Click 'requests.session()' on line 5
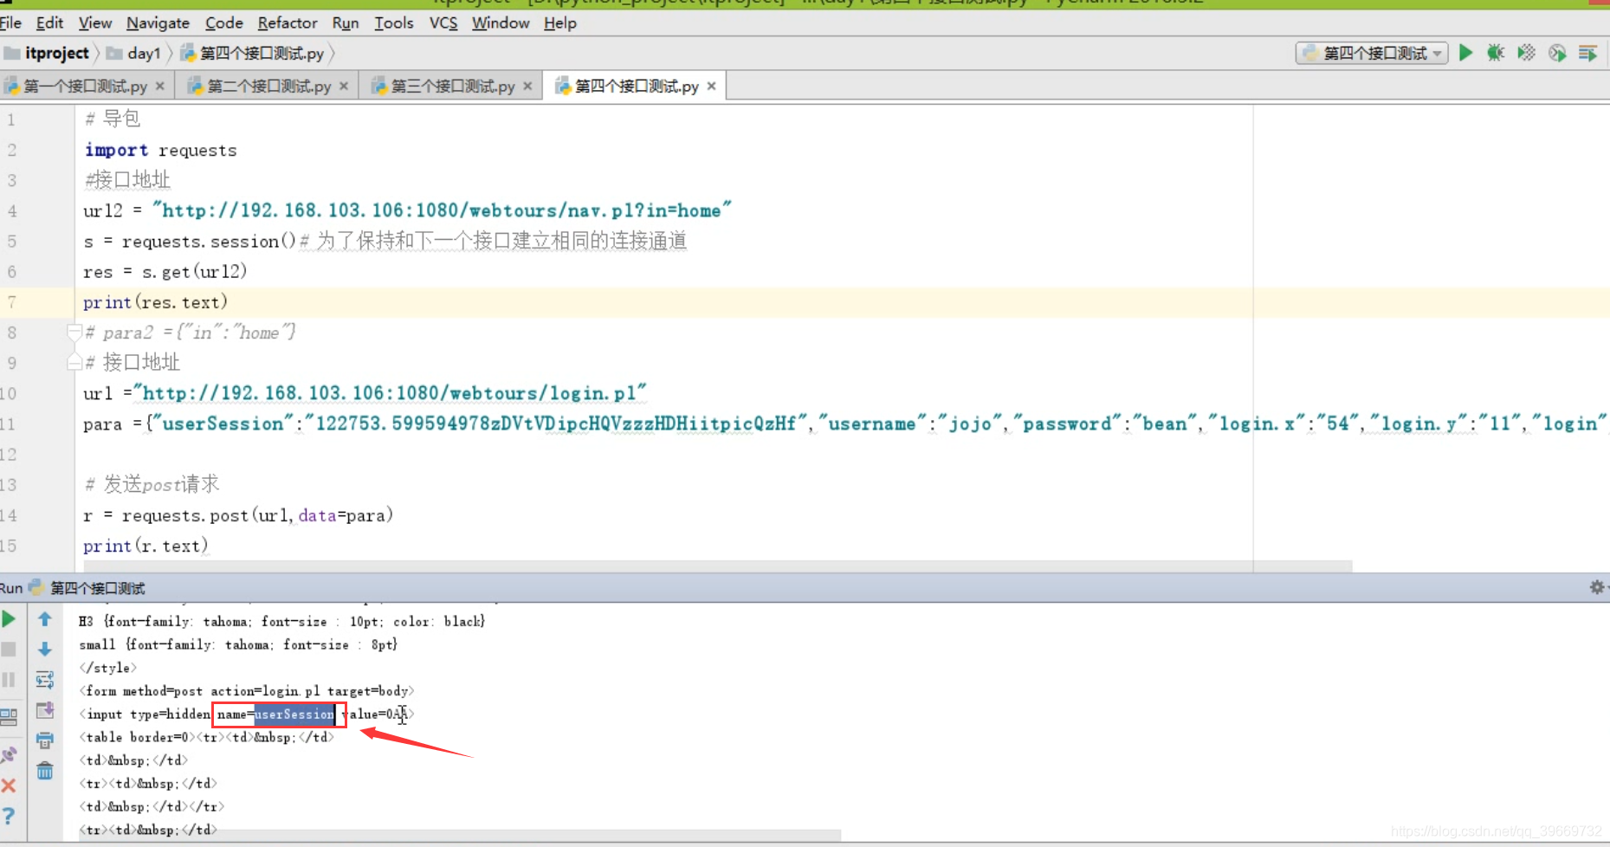The width and height of the screenshot is (1610, 847). pyautogui.click(x=209, y=241)
